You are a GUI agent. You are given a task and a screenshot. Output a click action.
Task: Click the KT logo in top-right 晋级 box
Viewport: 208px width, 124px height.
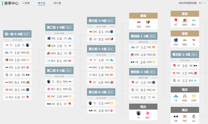[x=176, y=20]
